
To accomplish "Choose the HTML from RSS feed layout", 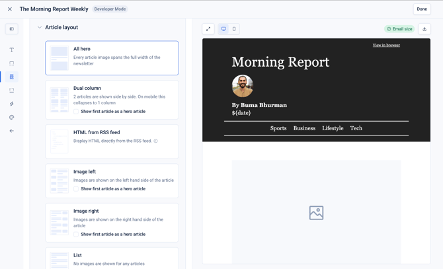I will [112, 141].
